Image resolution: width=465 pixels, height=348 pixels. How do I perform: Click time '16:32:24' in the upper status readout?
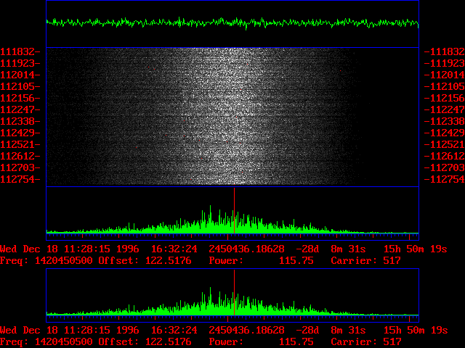point(174,249)
